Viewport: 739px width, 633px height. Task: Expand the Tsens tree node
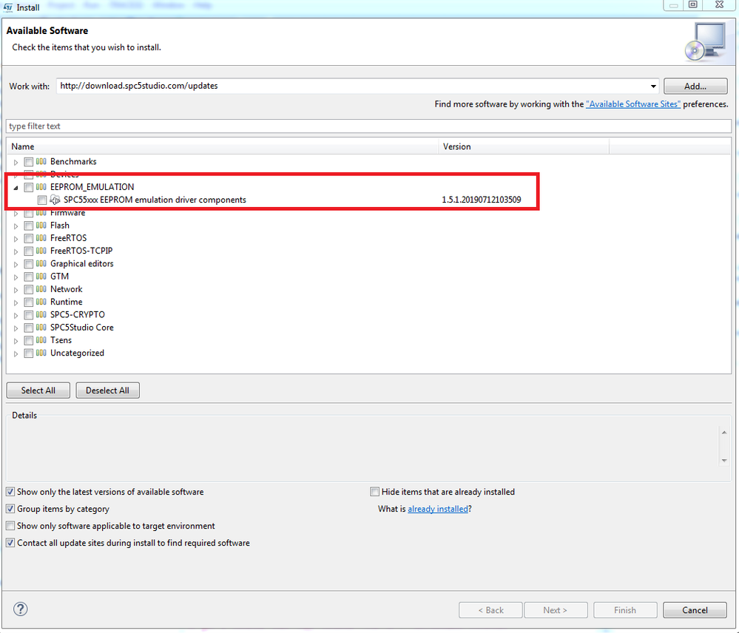(x=16, y=341)
